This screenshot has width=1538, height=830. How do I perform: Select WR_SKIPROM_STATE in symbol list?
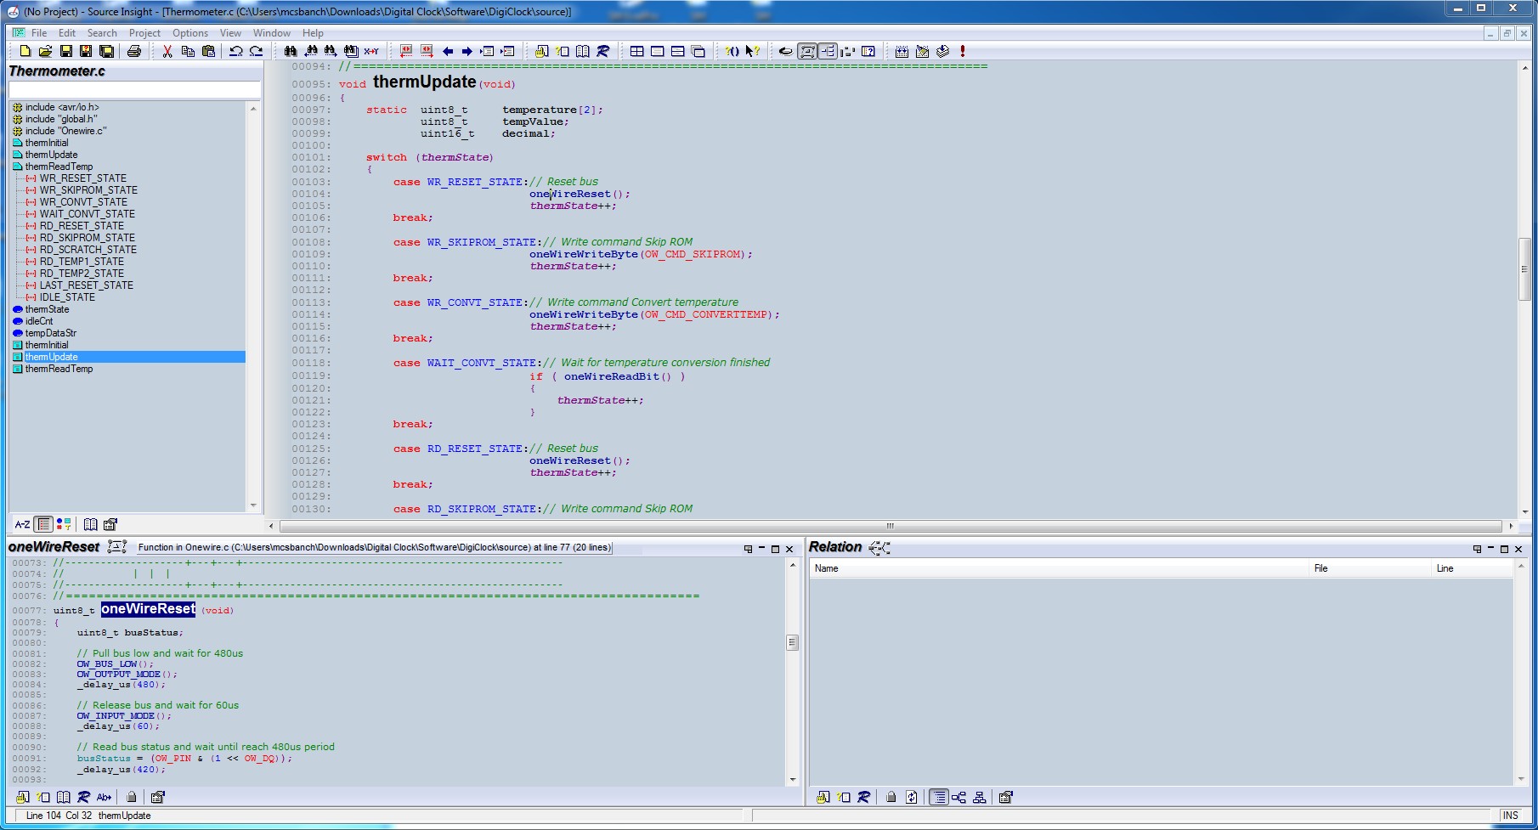pyautogui.click(x=88, y=190)
